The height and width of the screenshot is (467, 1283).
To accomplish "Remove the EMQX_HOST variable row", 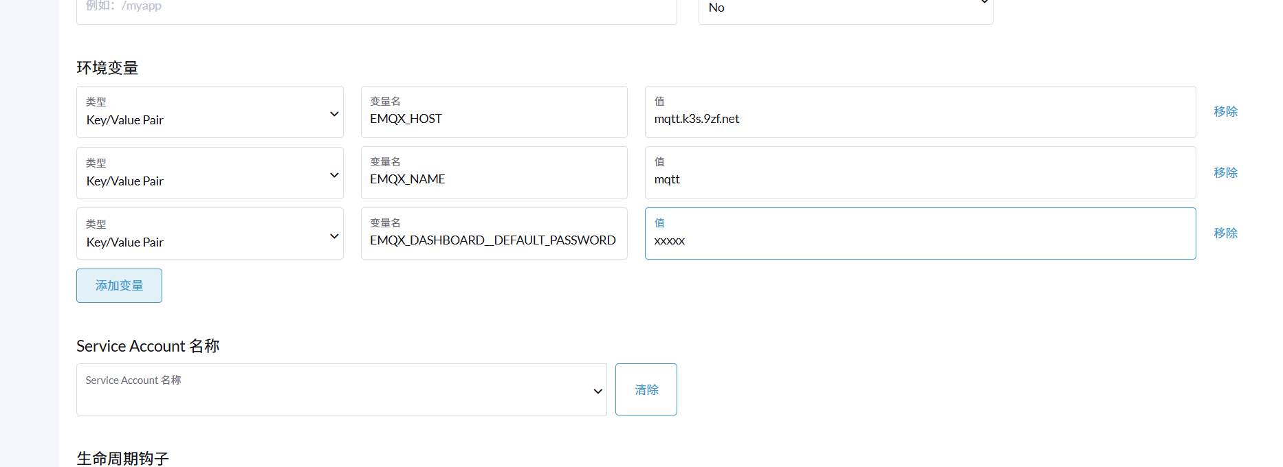I will click(1225, 112).
